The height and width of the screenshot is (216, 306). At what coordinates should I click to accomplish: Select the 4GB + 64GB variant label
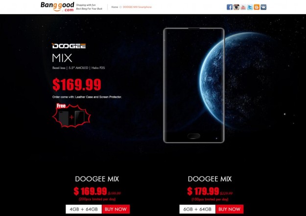click(x=84, y=209)
